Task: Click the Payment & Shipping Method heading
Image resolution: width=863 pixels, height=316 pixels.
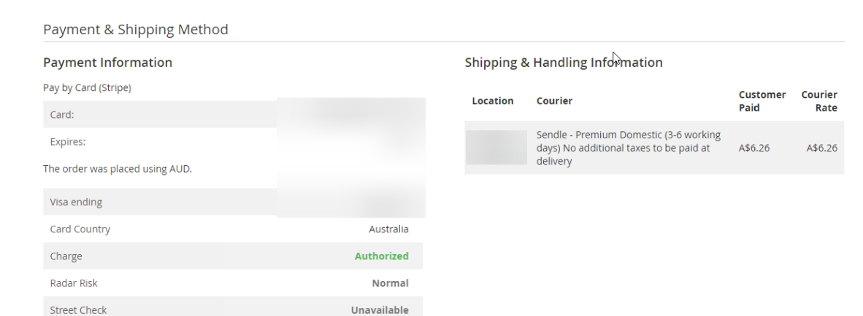Action: coord(135,29)
